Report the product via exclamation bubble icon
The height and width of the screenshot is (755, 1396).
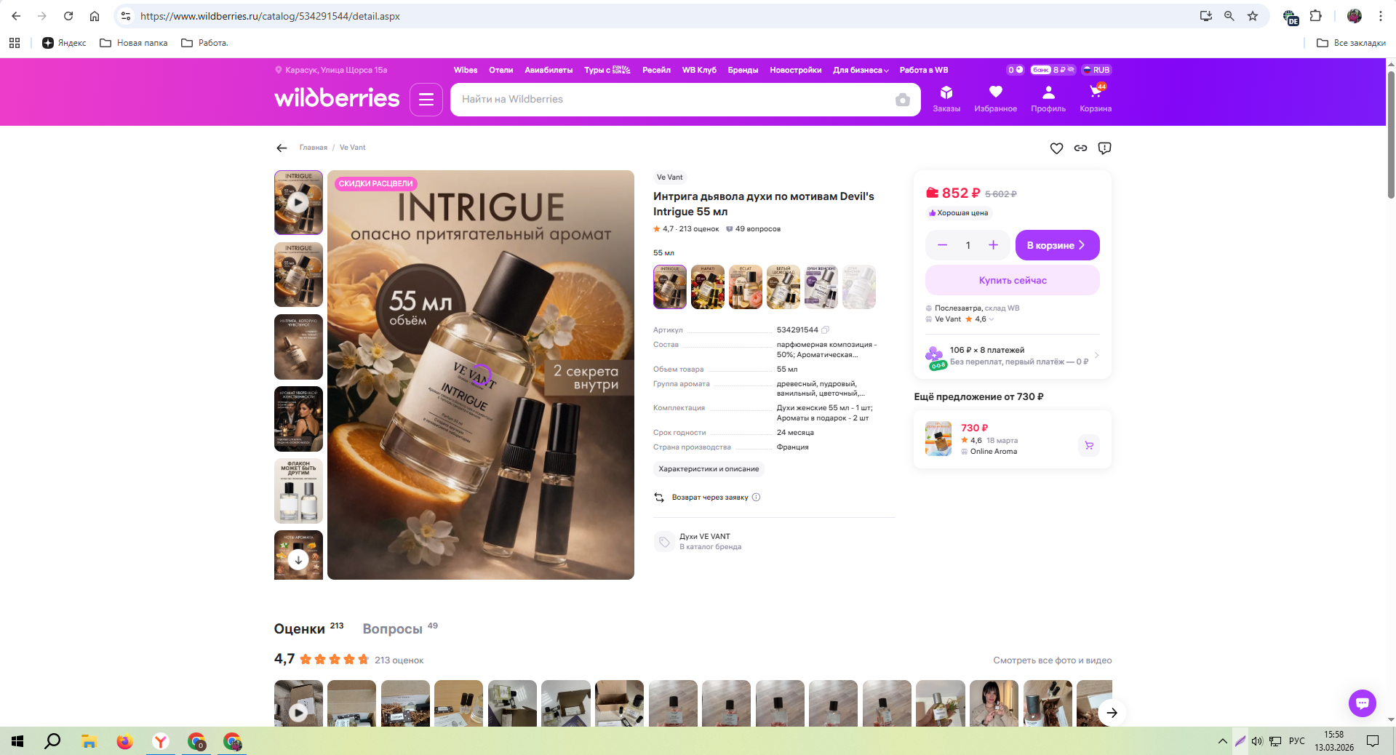click(x=1104, y=148)
